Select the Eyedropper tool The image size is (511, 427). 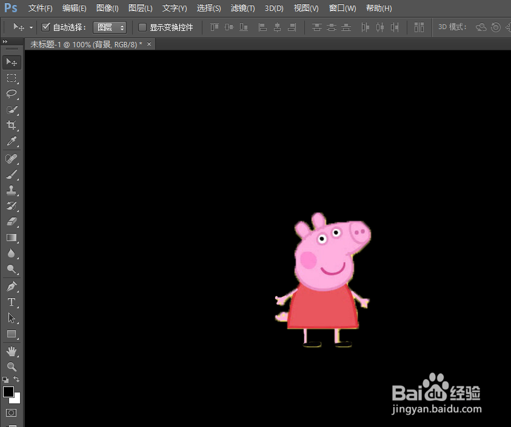[x=12, y=141]
